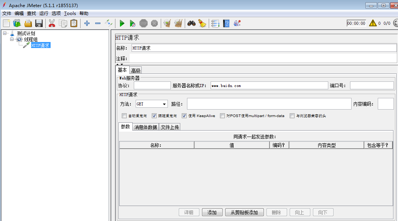Viewport: 398px width, 221px height.
Task: Click the 路径 input field
Action: point(269,104)
